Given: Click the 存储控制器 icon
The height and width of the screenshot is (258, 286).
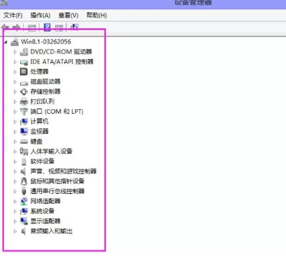Looking at the screenshot, I should 24,91.
